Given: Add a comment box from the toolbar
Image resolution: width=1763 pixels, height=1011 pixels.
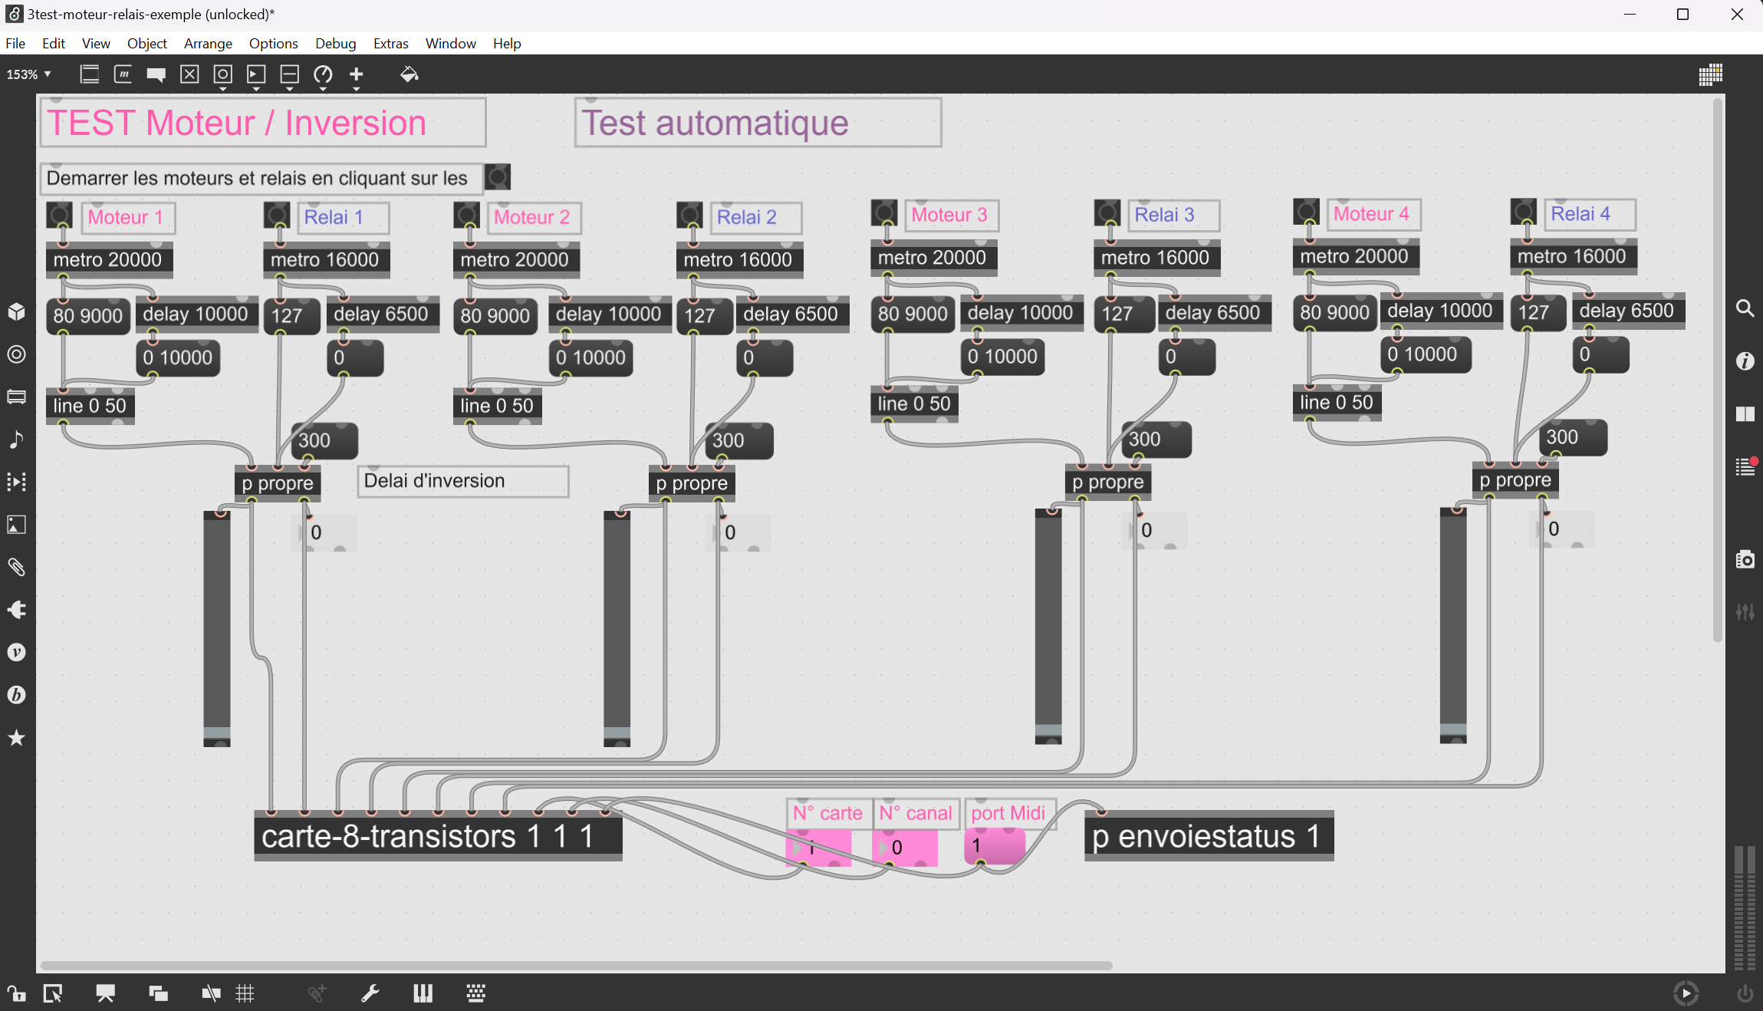Looking at the screenshot, I should point(156,74).
